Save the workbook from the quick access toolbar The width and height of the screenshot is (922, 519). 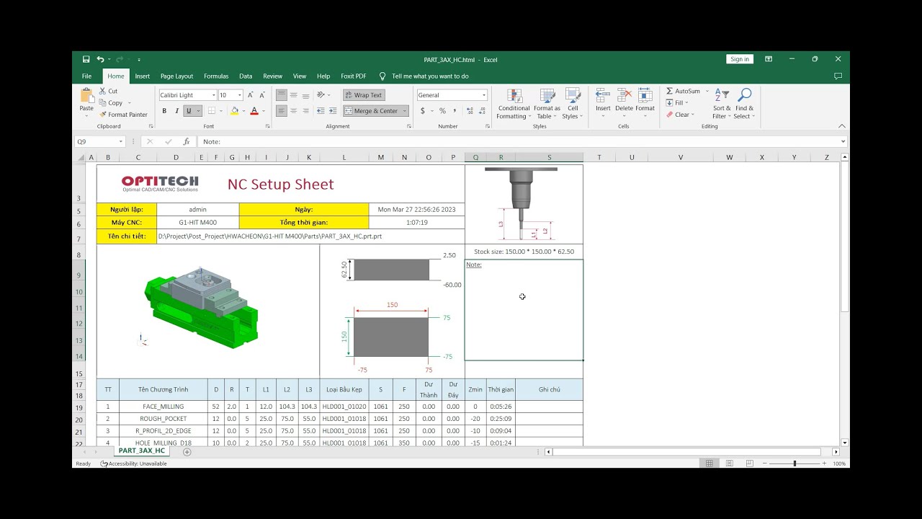[x=86, y=59]
